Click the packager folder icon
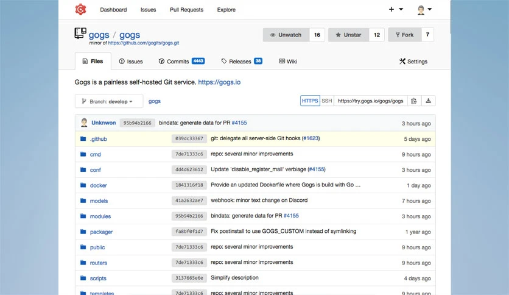 point(83,232)
